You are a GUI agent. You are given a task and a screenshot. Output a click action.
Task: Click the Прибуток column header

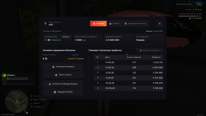156,57
